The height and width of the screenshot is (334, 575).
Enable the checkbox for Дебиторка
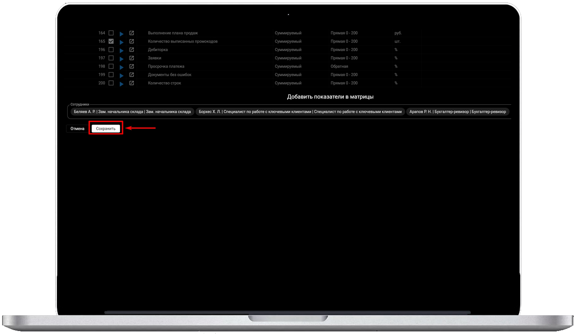click(x=111, y=50)
